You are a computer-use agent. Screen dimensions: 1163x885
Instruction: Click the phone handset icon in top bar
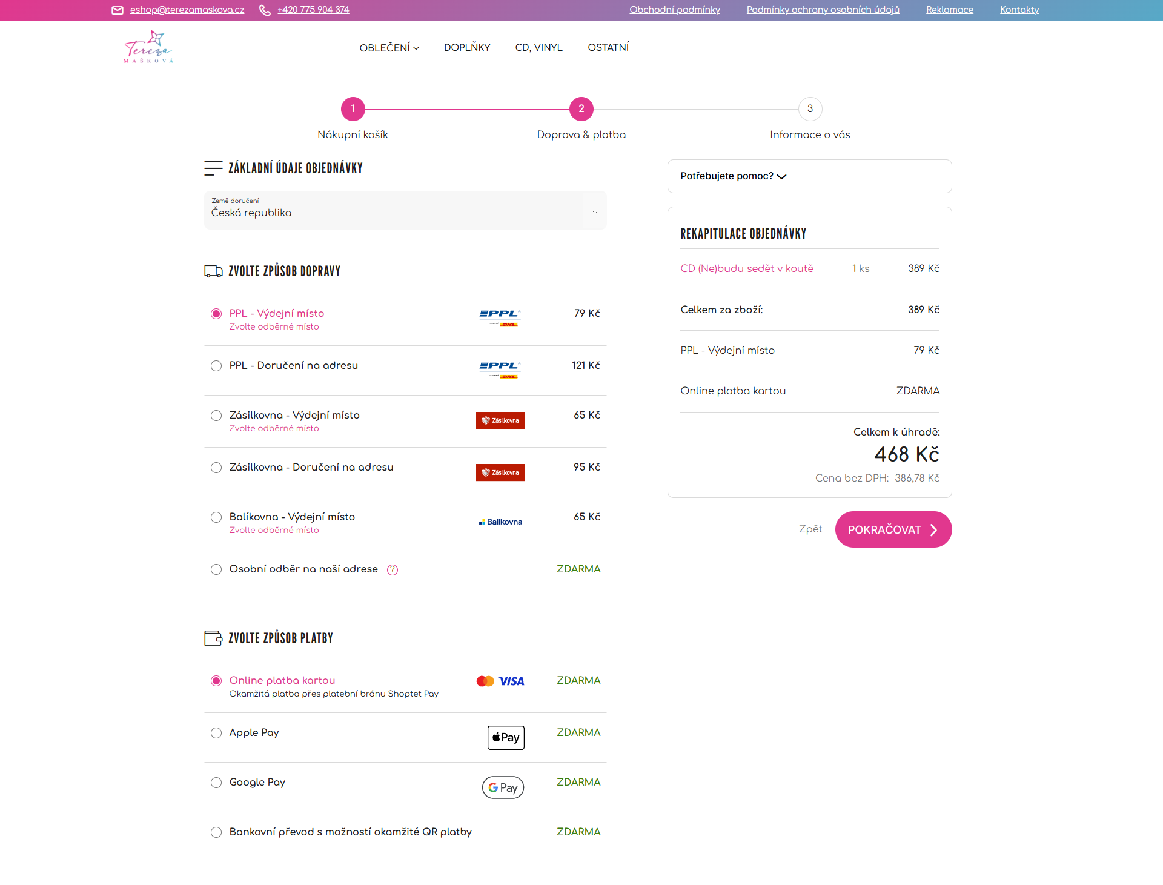[265, 10]
